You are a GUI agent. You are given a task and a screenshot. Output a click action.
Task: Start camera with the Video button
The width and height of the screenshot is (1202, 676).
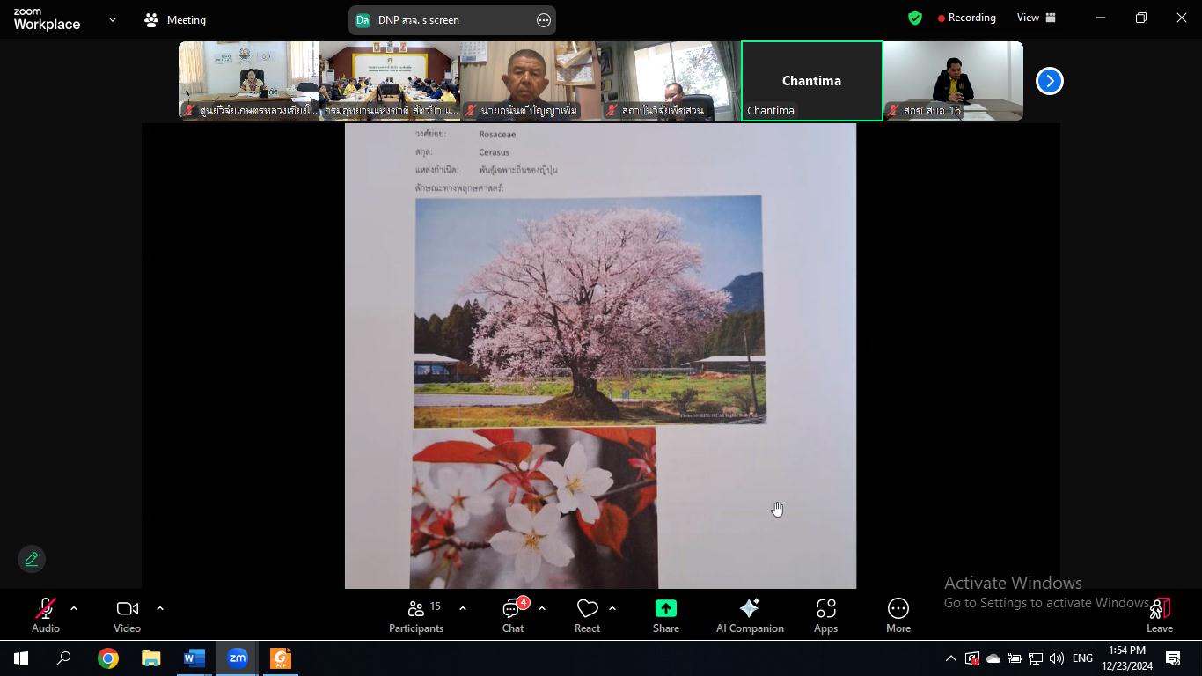click(127, 615)
